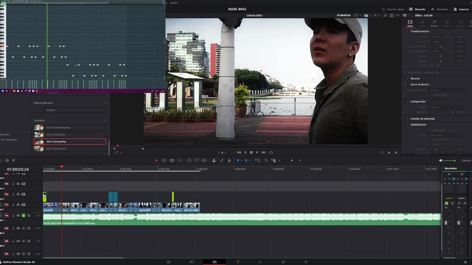The image size is (472, 265).
Task: Expand the Recorte section
Action: click(415, 78)
